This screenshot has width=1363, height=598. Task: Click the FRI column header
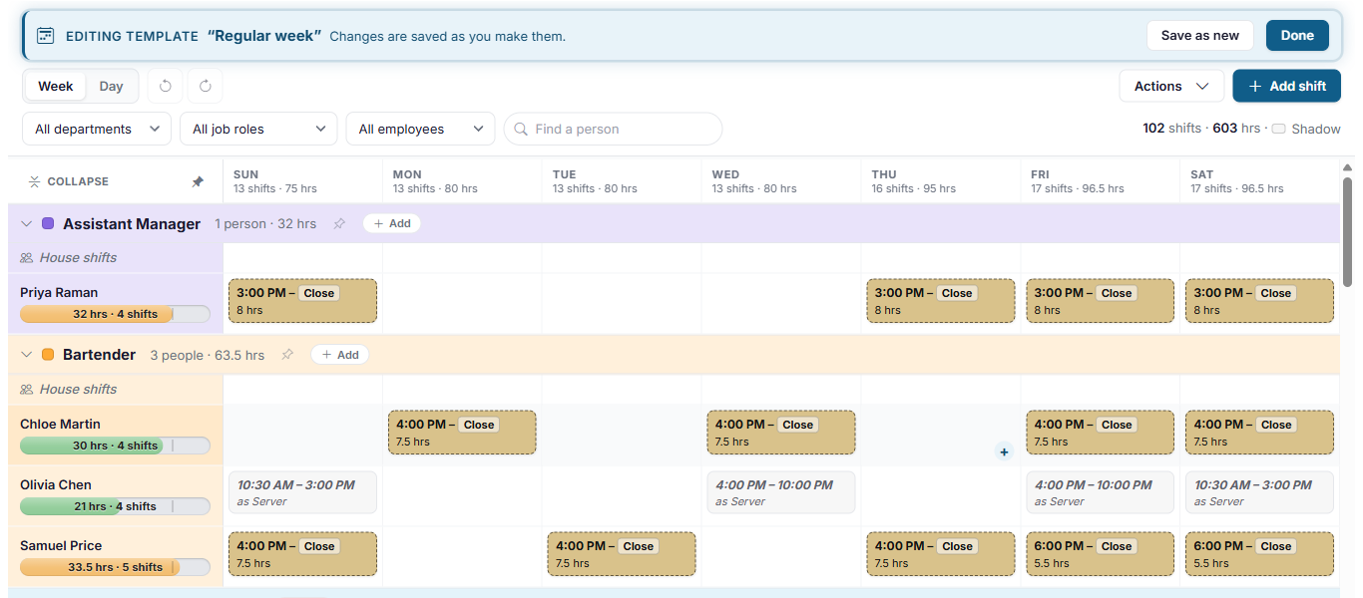pyautogui.click(x=1101, y=181)
